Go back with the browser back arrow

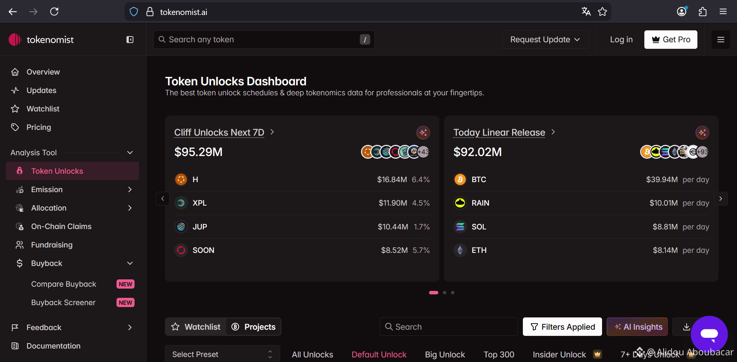pyautogui.click(x=13, y=12)
